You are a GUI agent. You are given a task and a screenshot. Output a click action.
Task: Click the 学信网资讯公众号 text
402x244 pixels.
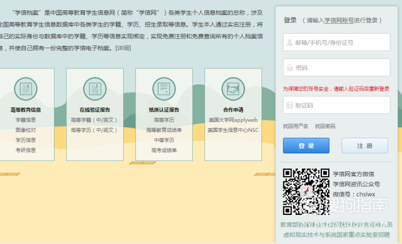356,184
